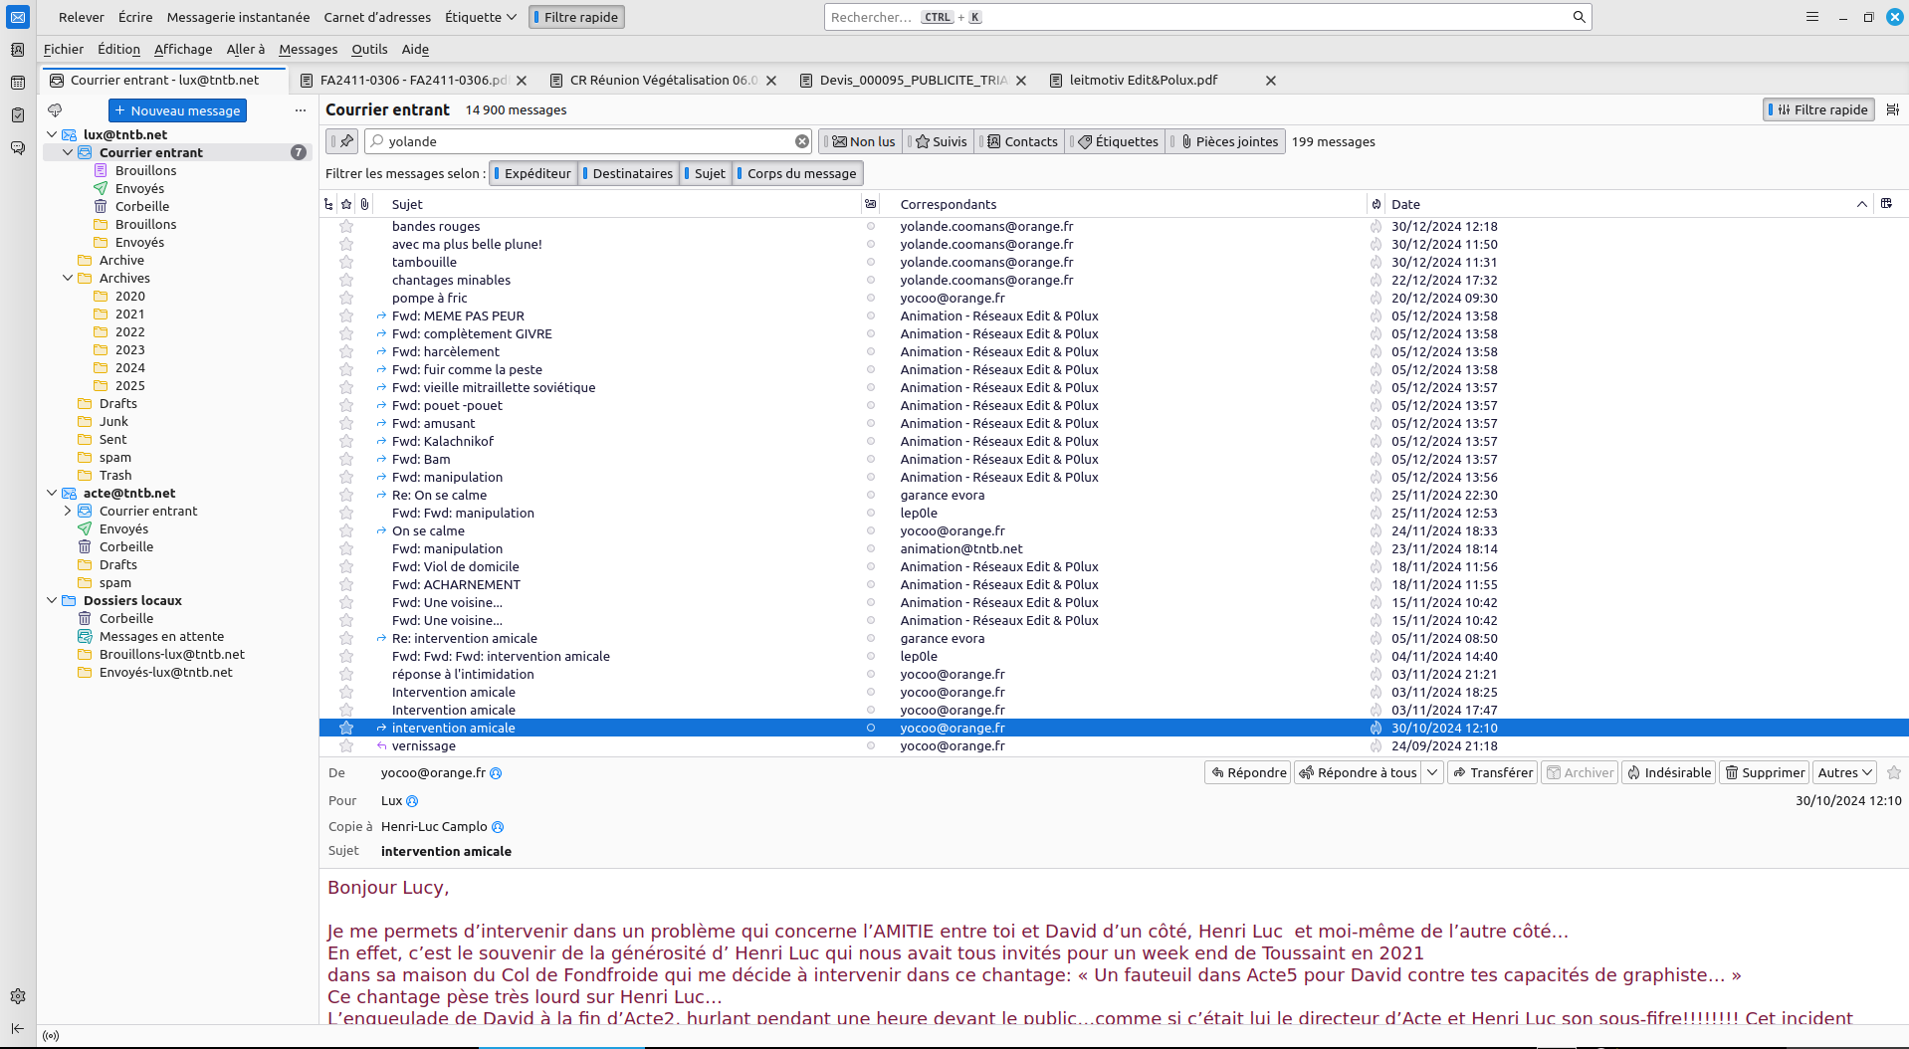Open the Address Book icon in sidebar

pos(17,50)
